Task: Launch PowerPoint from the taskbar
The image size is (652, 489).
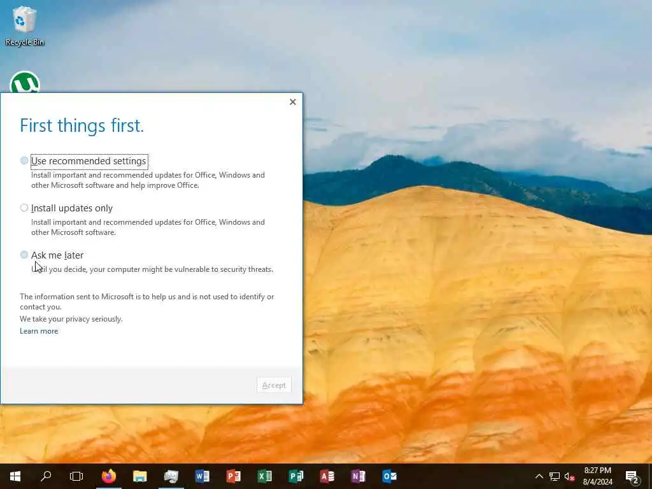Action: [x=234, y=476]
